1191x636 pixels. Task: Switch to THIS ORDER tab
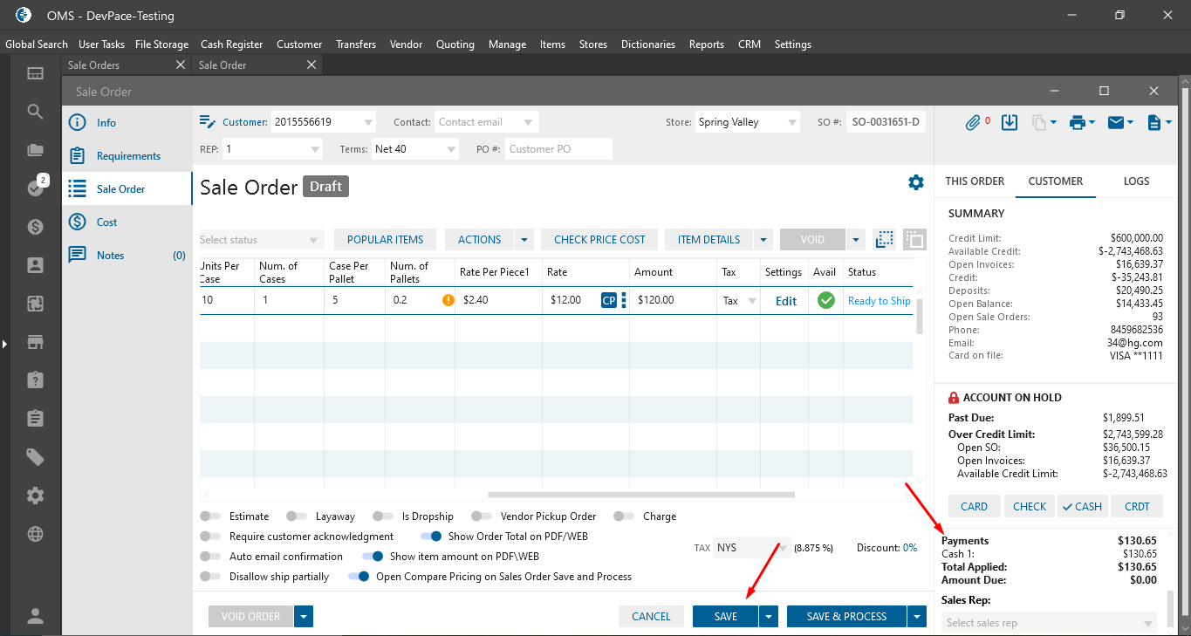coord(975,181)
